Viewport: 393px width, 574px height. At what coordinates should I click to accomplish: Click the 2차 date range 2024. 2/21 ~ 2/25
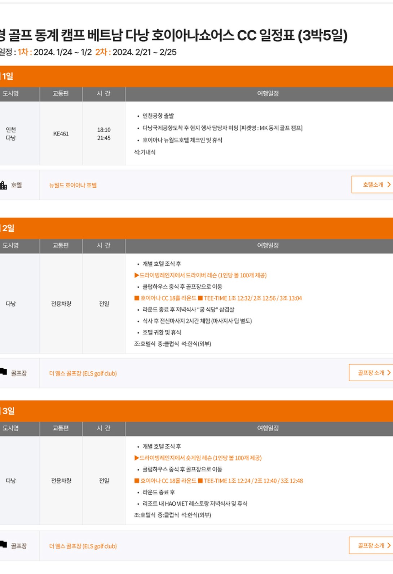[x=145, y=52]
